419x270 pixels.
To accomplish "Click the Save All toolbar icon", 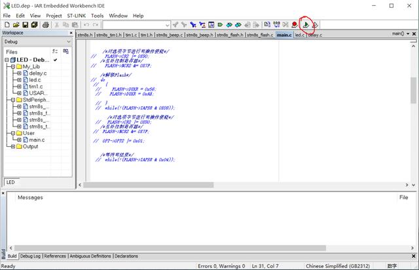I will coord(34,25).
